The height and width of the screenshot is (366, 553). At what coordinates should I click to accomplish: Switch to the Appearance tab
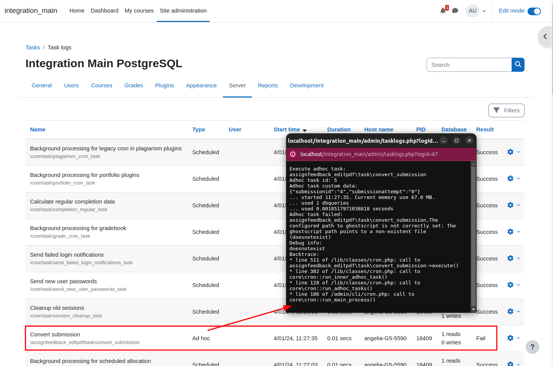coord(201,85)
